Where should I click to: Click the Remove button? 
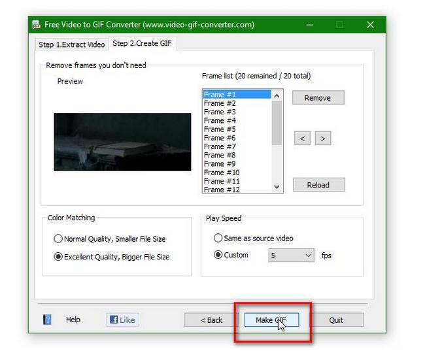pos(318,97)
